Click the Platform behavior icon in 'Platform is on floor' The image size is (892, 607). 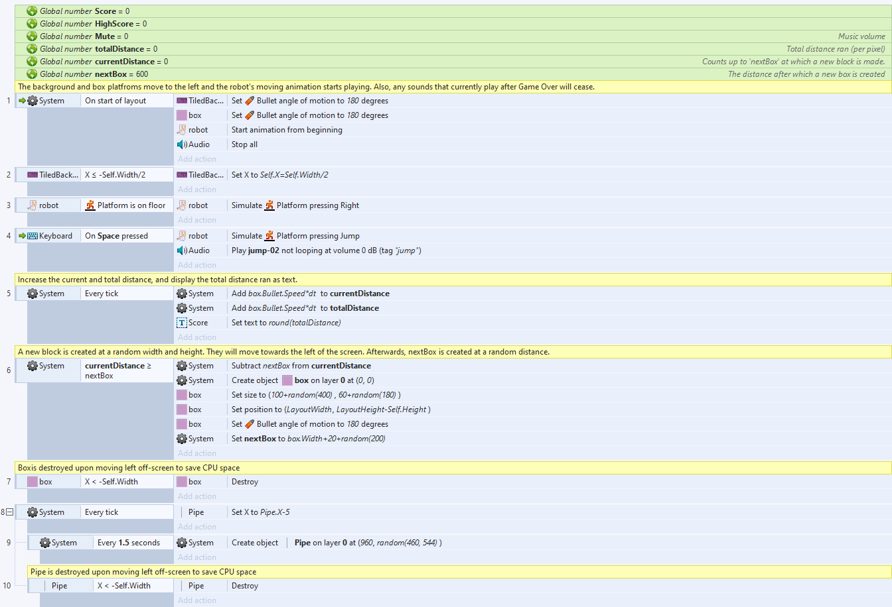[x=90, y=205]
